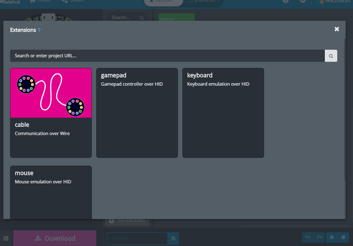Add the keyboard extension
This screenshot has height=246, width=353.
tap(223, 113)
